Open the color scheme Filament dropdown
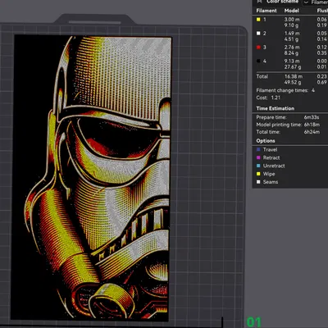 click(315, 2)
